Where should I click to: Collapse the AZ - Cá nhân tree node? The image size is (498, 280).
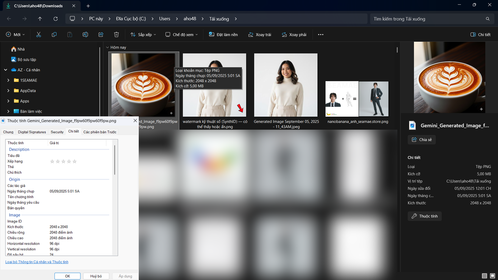(6, 70)
